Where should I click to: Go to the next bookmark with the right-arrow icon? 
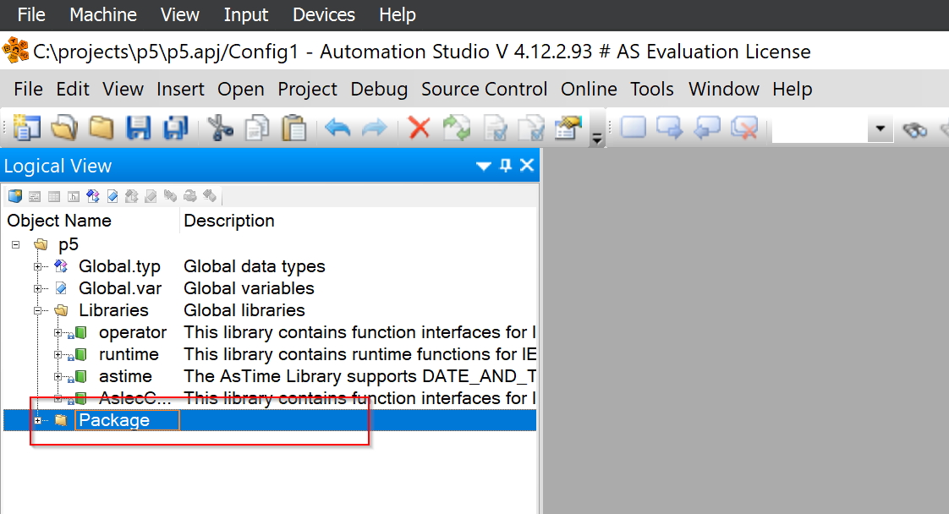(x=670, y=128)
